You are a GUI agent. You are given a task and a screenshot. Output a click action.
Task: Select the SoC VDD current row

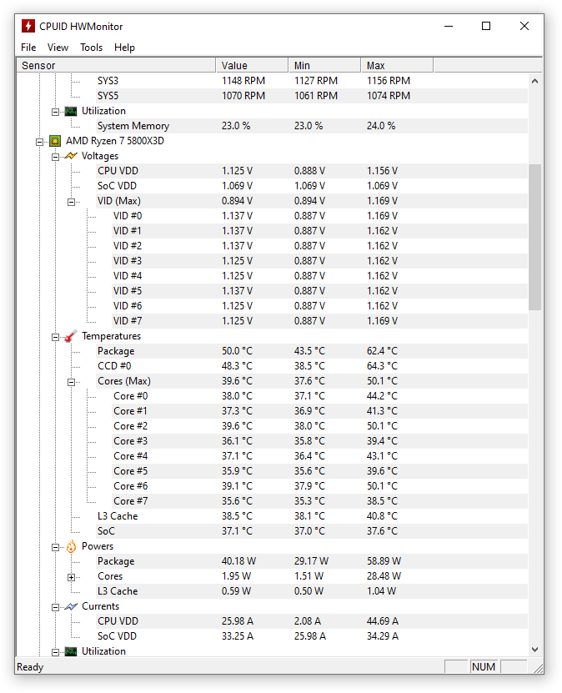pyautogui.click(x=312, y=637)
